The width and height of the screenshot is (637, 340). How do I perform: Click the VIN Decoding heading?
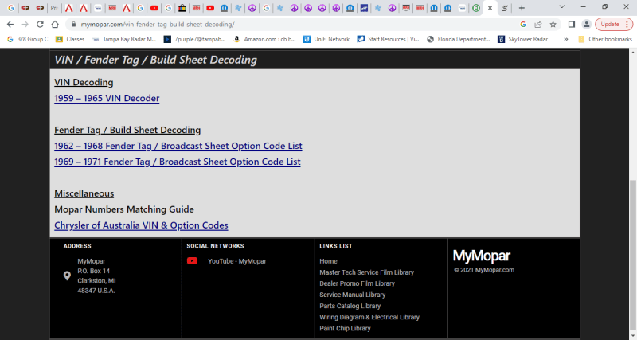click(x=84, y=83)
